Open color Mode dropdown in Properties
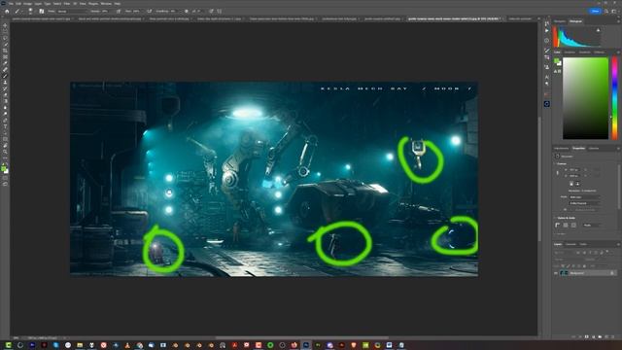This screenshot has height=350, width=622. (585, 196)
